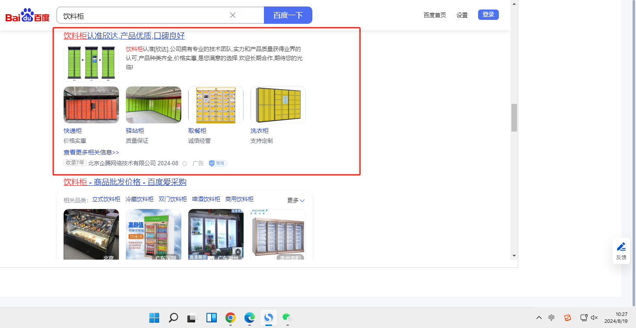
Task: Select the 商用饮料柜 category
Action: click(x=239, y=199)
